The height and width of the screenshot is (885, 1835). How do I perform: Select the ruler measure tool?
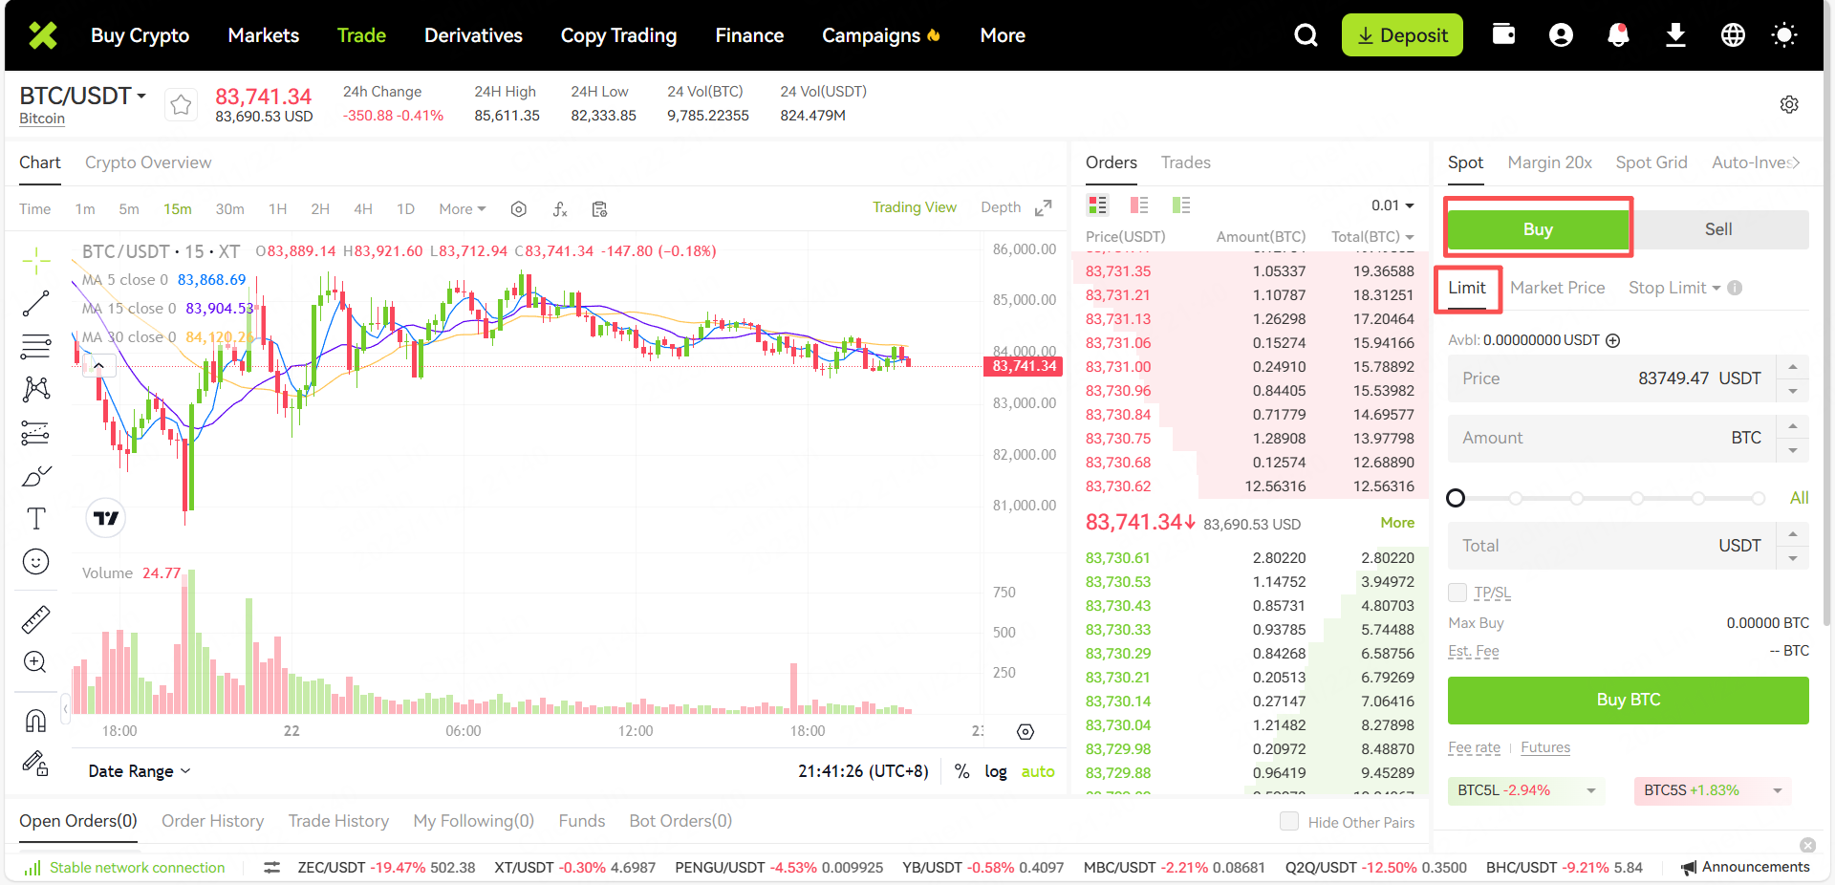point(35,620)
